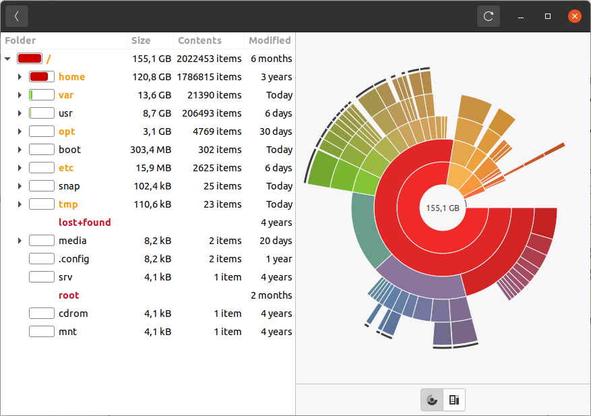
Task: Click the Folder column header
Action: [x=19, y=40]
